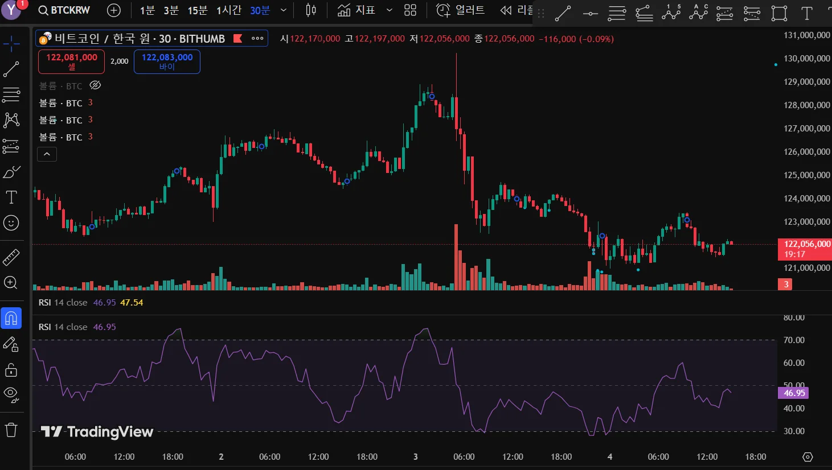Image resolution: width=832 pixels, height=470 pixels.
Task: Click the red volume value label 3
Action: coord(786,285)
